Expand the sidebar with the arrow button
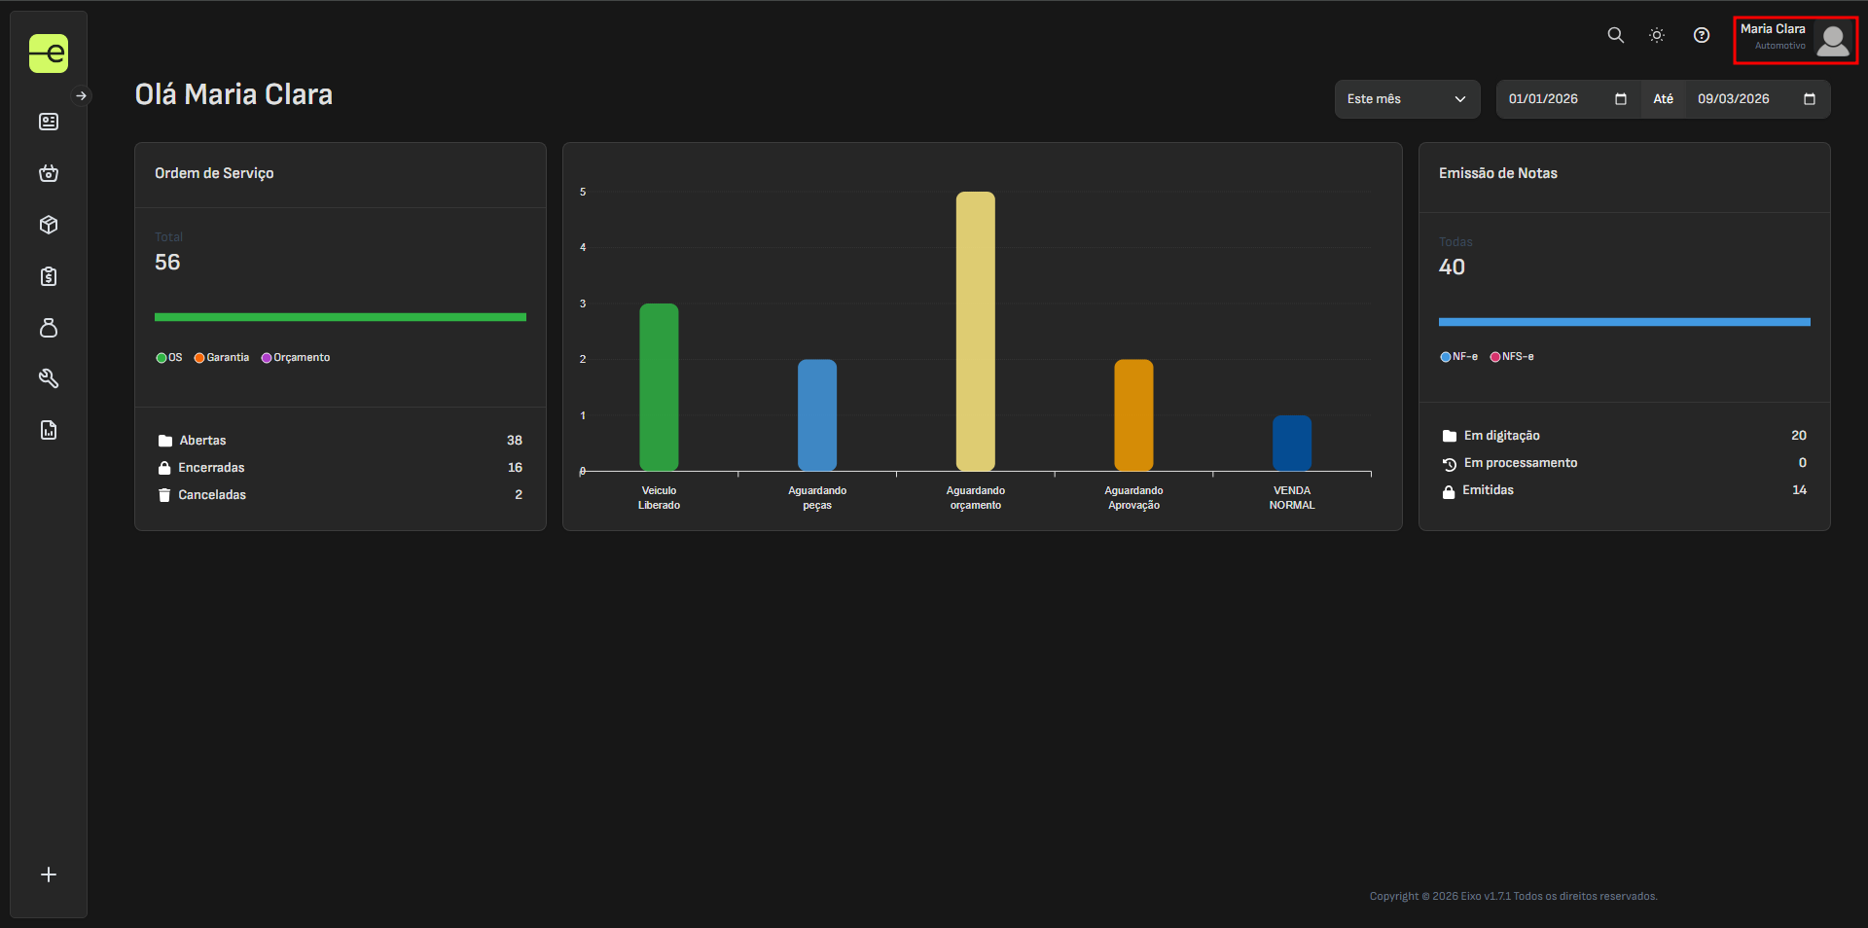1868x928 pixels. tap(82, 95)
